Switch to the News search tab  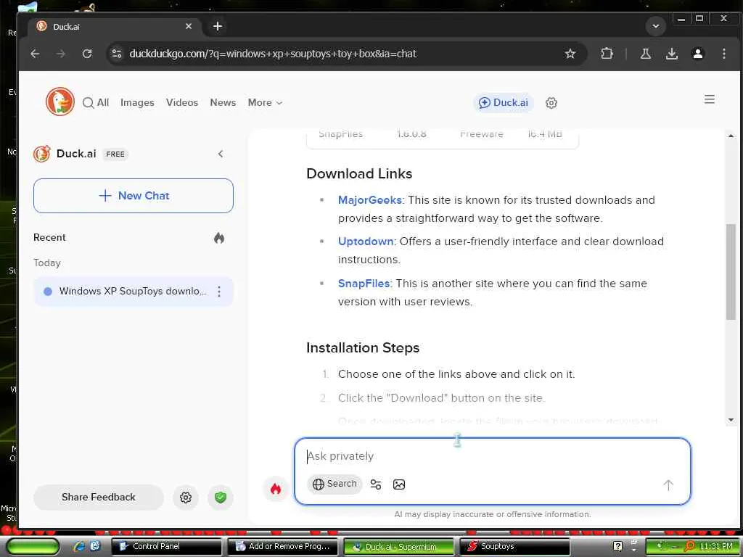click(x=223, y=103)
